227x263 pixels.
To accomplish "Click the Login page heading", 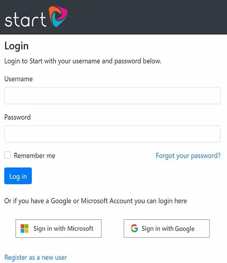I will (17, 46).
